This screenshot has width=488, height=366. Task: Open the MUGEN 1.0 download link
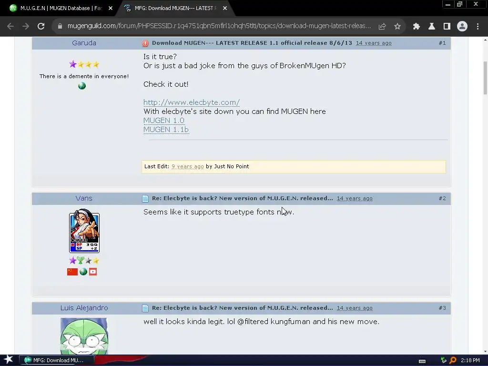(x=164, y=121)
